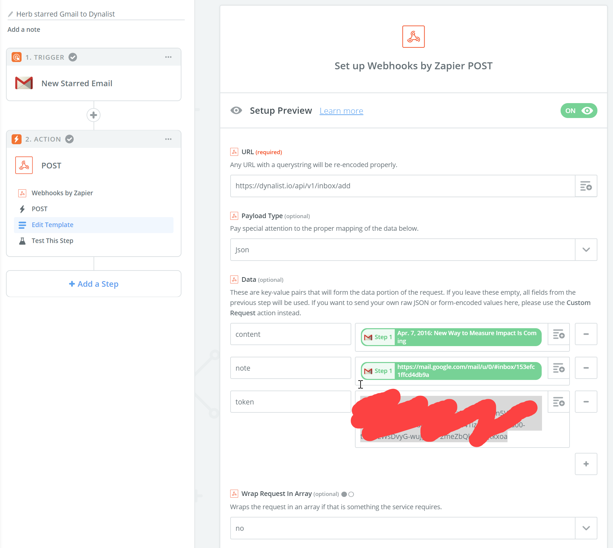Click the insert-field icon for the note row
Viewport: 613px width, 548px height.
tap(559, 368)
